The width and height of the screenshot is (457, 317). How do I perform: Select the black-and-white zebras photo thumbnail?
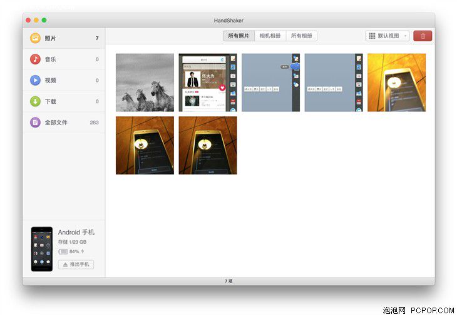tap(145, 83)
